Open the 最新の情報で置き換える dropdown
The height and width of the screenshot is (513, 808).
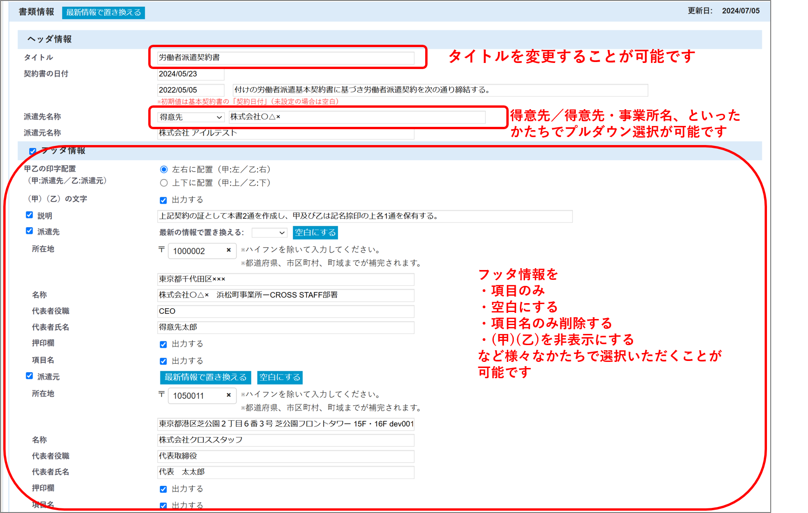[x=269, y=233]
